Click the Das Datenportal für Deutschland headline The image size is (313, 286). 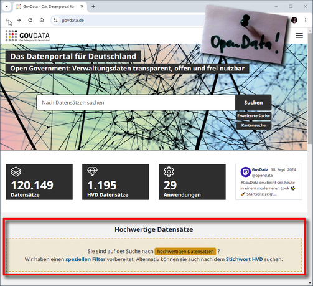point(73,57)
